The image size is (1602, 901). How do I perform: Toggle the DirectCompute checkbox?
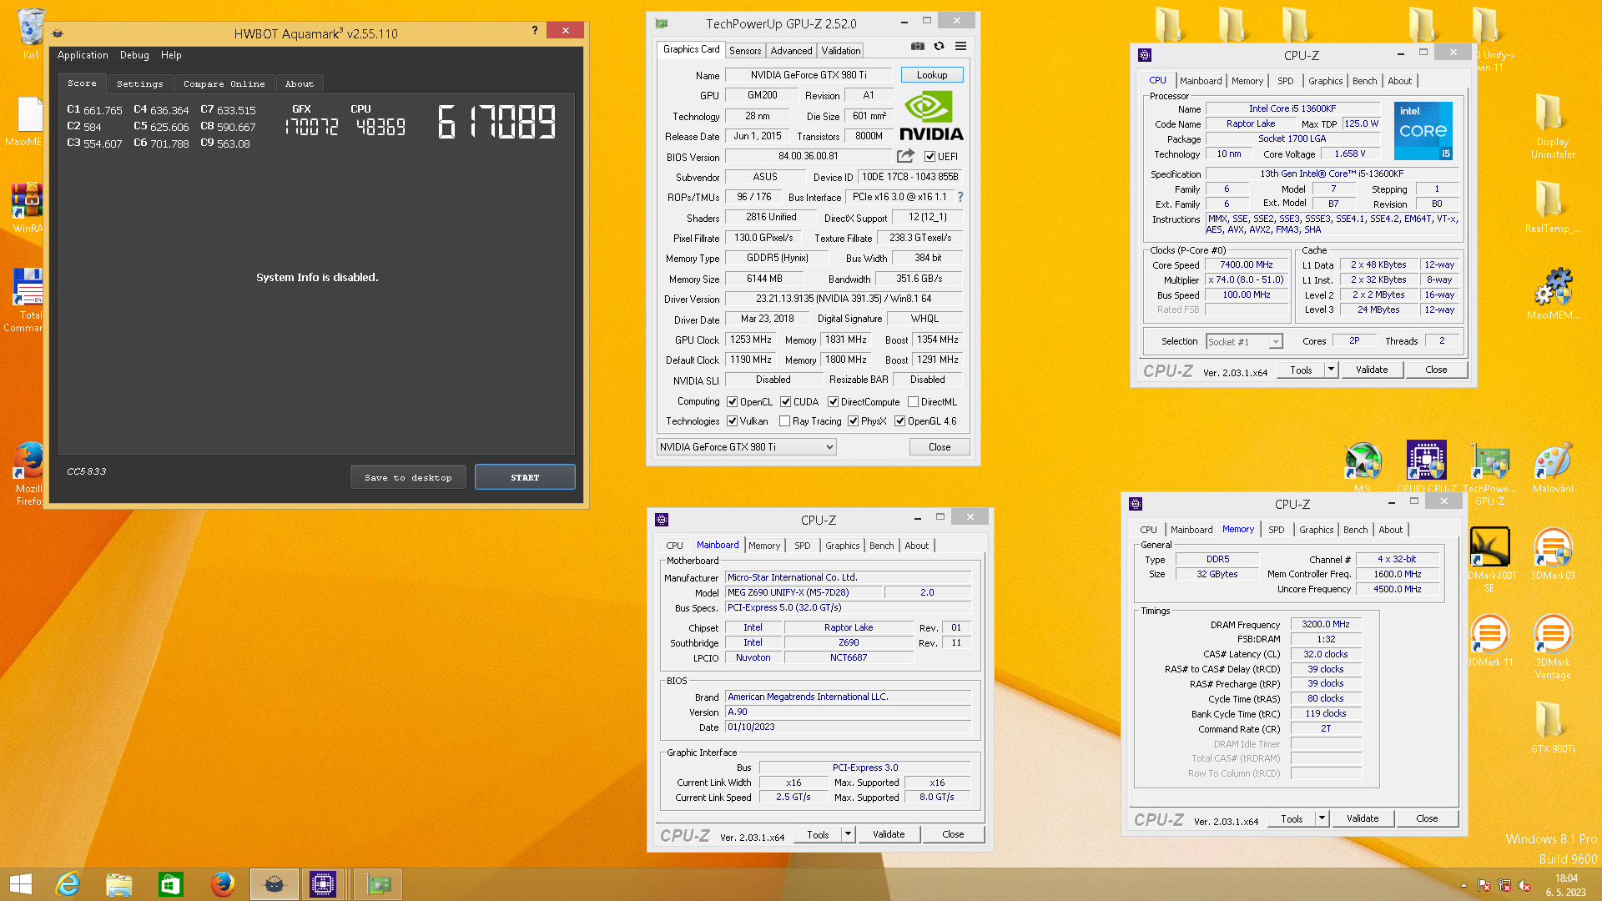[833, 402]
